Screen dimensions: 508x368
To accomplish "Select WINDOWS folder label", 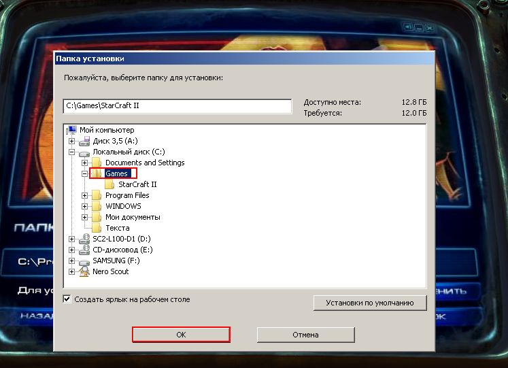I will click(x=124, y=206).
